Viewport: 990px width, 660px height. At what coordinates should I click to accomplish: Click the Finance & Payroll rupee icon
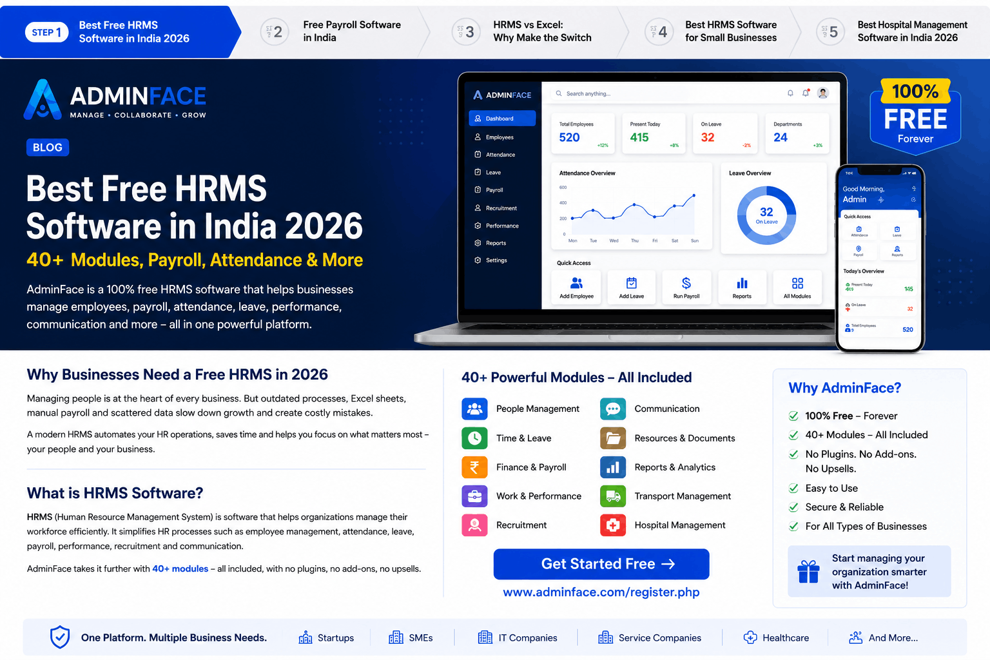[x=474, y=467]
